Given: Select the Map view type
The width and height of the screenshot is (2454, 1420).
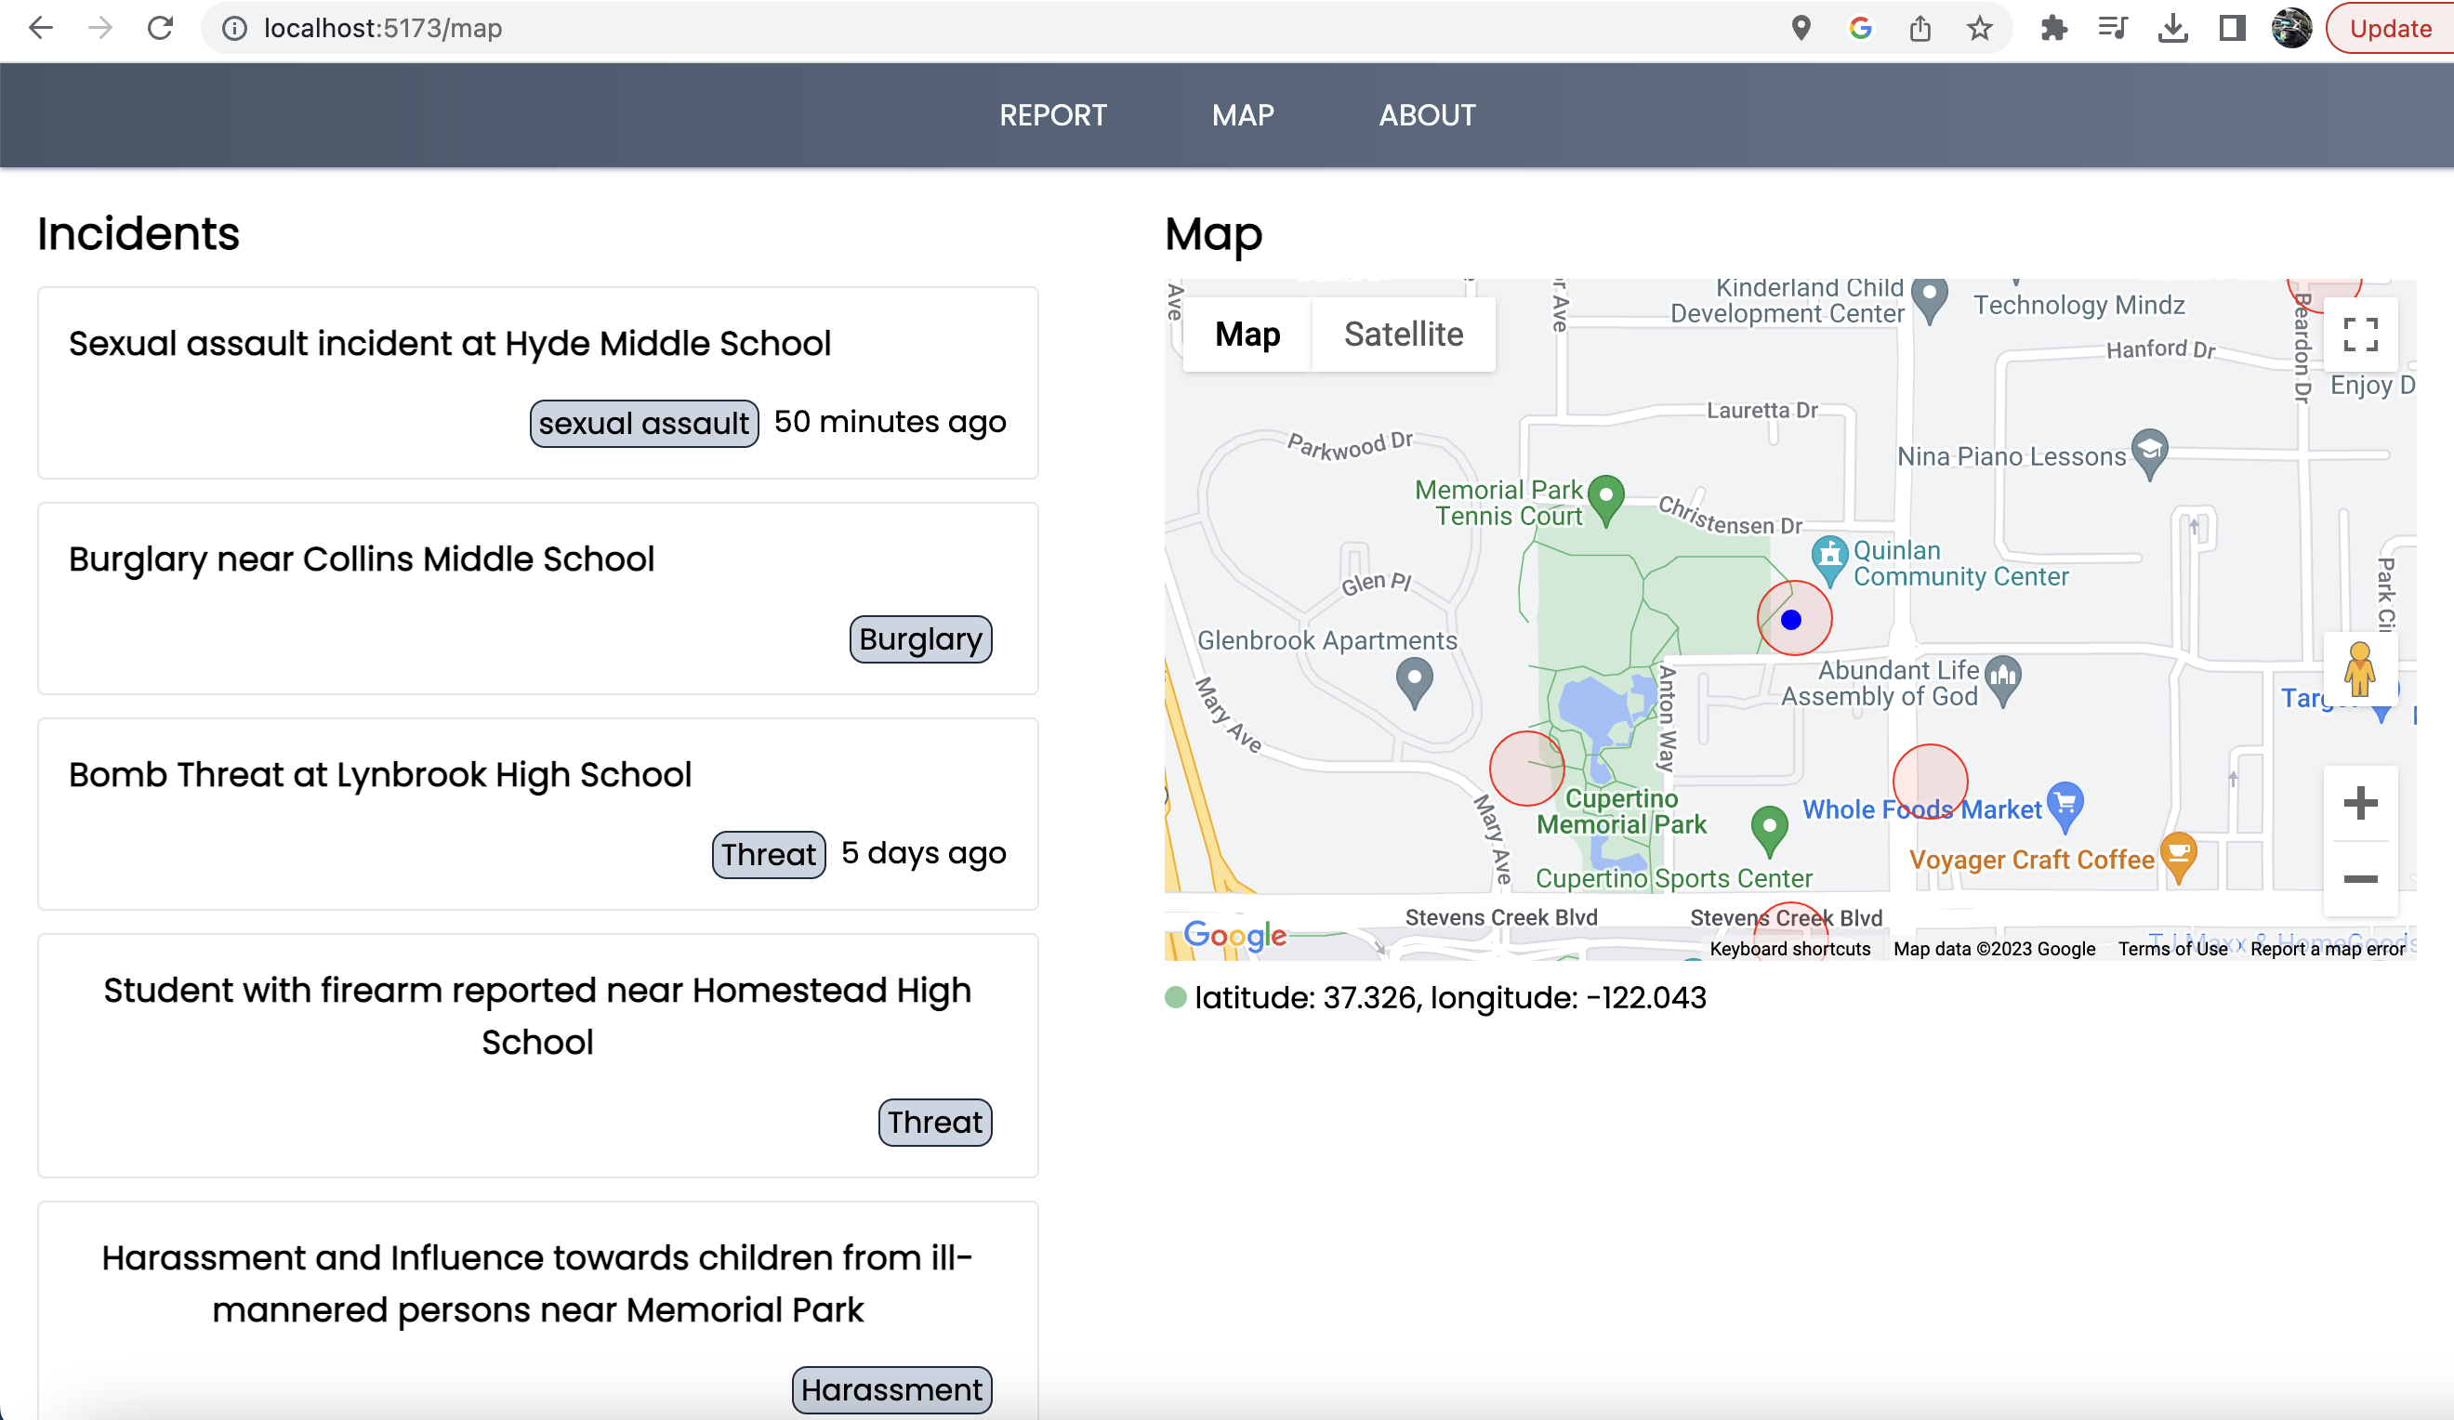Looking at the screenshot, I should tap(1247, 334).
